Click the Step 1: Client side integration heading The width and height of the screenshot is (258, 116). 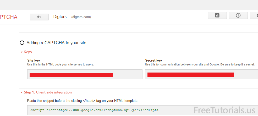(x=48, y=92)
